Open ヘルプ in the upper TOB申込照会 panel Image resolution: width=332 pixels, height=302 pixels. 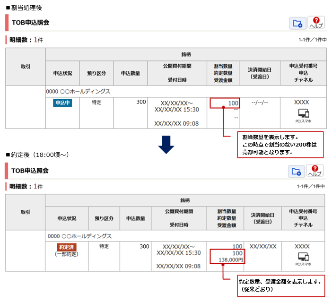pos(316,23)
